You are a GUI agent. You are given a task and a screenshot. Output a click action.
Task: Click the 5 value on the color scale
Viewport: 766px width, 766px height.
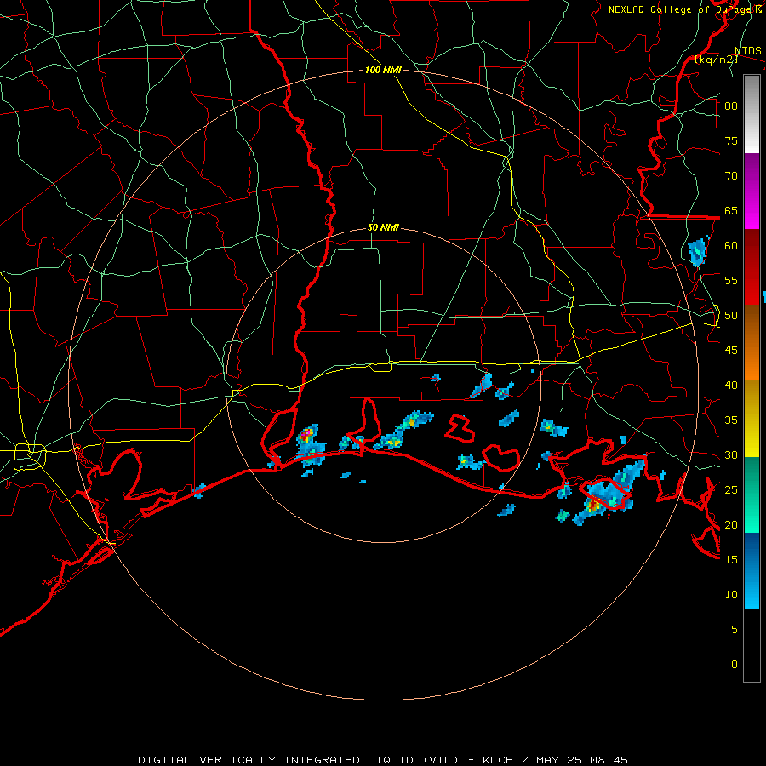pyautogui.click(x=735, y=630)
